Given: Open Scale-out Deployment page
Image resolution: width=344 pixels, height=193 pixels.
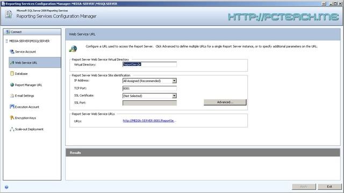Looking at the screenshot, I should [29, 129].
